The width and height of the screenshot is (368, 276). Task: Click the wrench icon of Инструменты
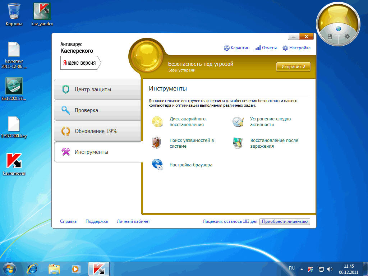tap(66, 152)
